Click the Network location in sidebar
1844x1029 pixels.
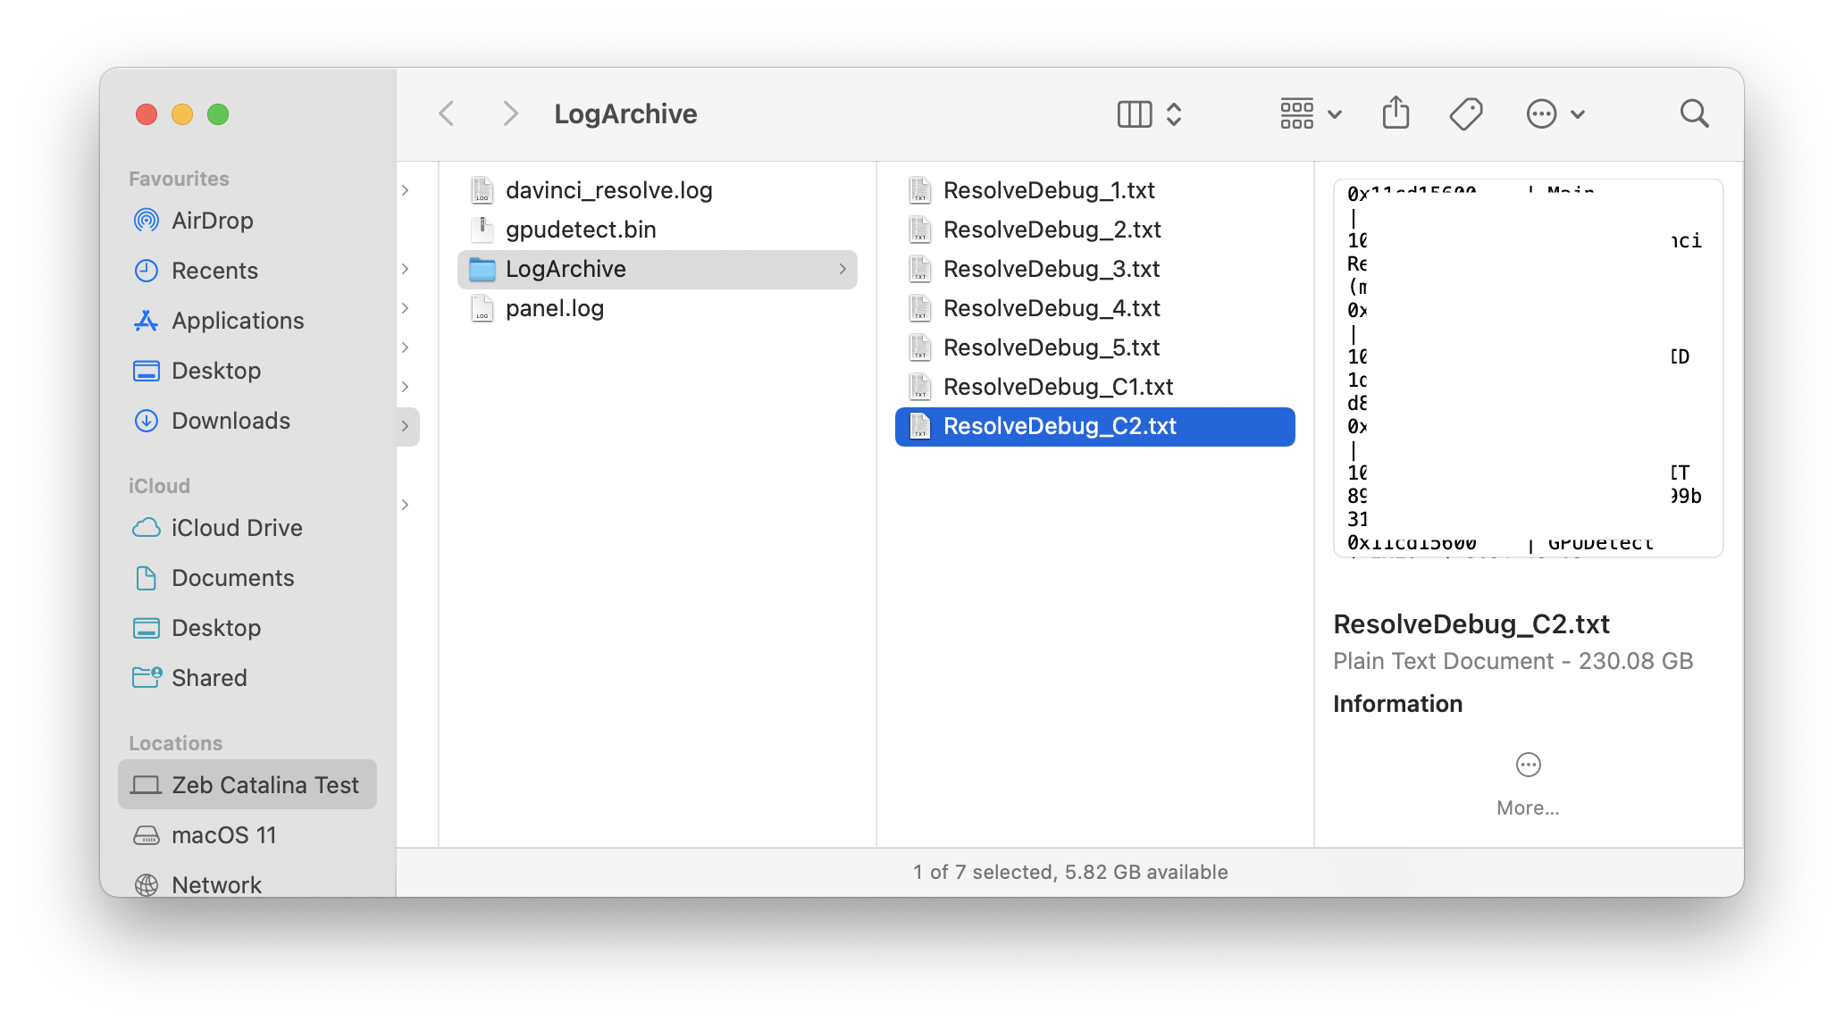216,884
